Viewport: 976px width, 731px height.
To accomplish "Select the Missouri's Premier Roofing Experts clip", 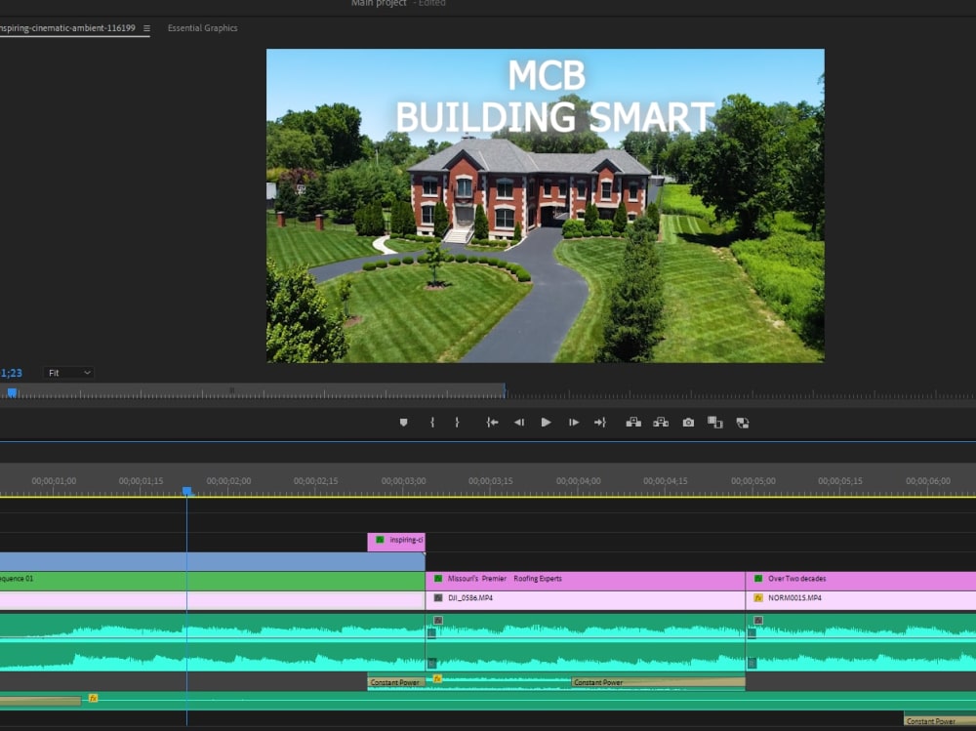I will pos(585,579).
